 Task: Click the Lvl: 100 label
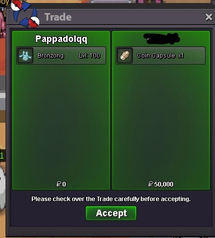(89, 56)
